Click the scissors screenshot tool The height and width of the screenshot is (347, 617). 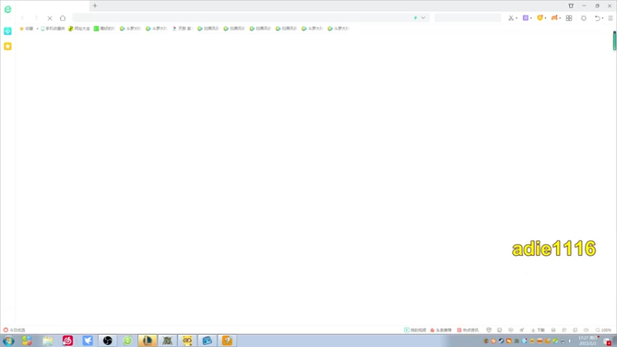pyautogui.click(x=511, y=18)
